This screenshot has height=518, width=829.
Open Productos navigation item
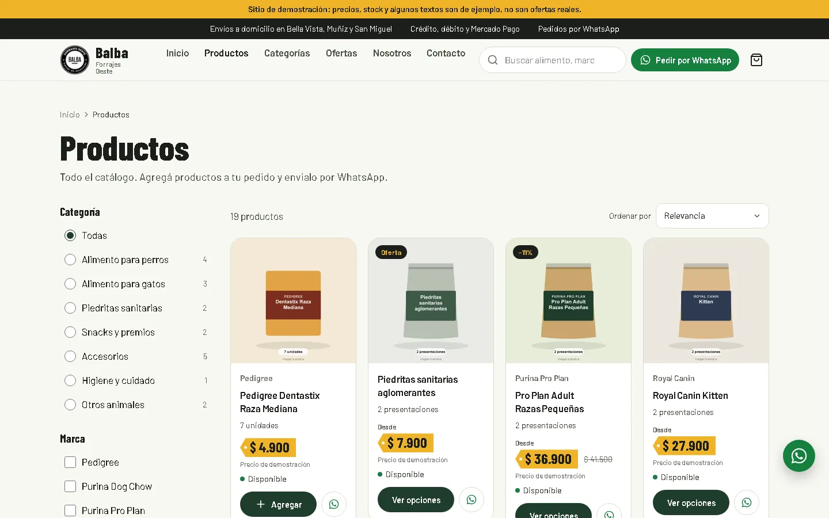pos(226,53)
